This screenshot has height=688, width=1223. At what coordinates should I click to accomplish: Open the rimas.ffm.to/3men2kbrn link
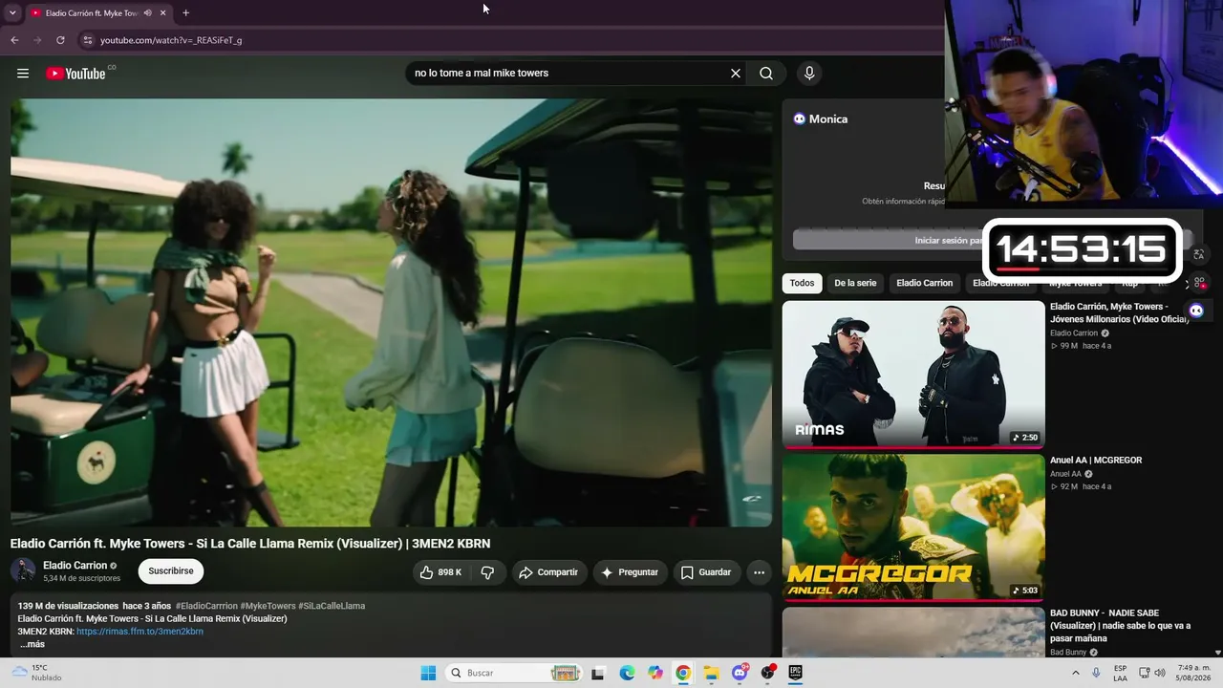coord(139,632)
